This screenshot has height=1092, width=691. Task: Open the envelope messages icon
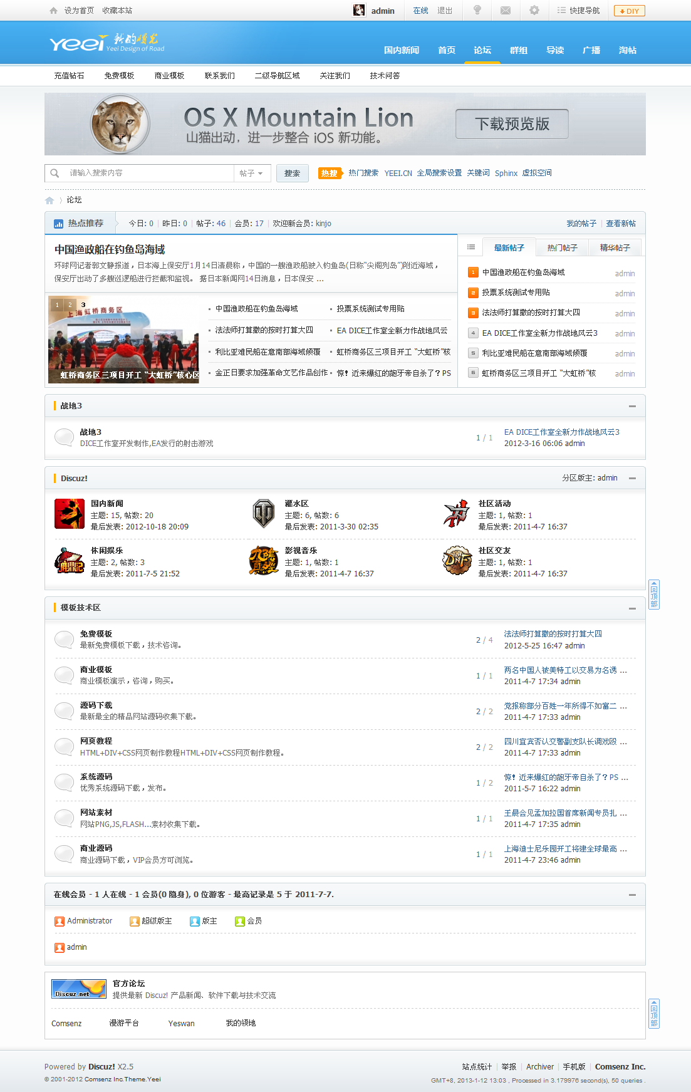click(506, 10)
